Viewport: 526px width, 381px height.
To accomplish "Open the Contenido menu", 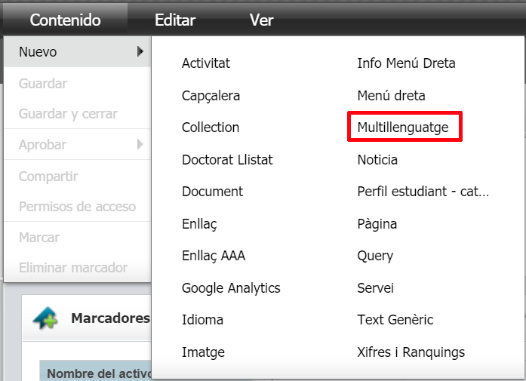I will pyautogui.click(x=65, y=20).
